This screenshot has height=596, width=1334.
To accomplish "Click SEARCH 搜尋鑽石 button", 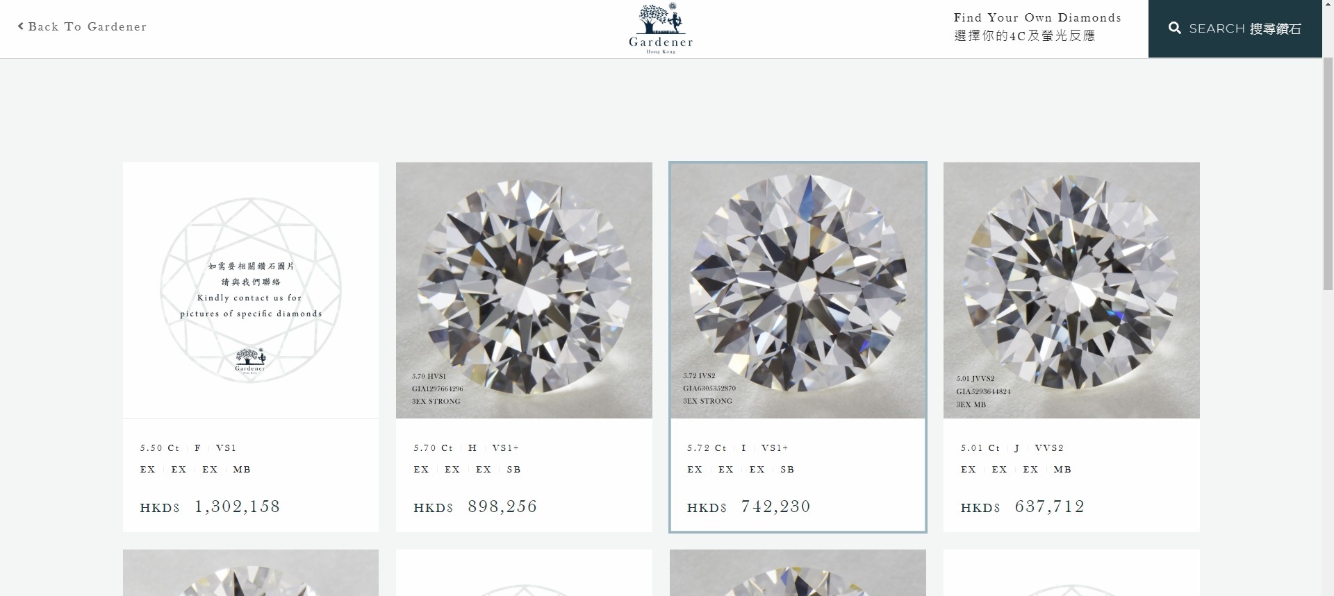I will click(1235, 28).
